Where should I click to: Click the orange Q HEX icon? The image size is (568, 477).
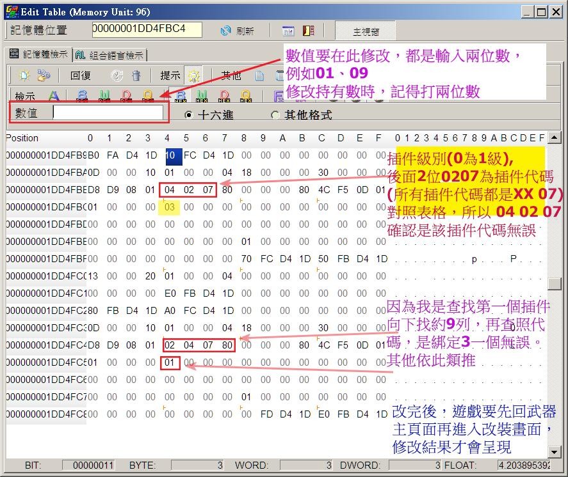point(245,96)
